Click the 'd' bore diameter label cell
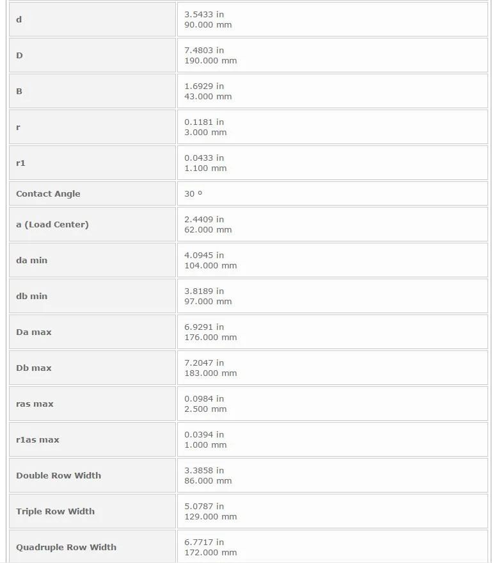492x563 pixels. tap(92, 19)
